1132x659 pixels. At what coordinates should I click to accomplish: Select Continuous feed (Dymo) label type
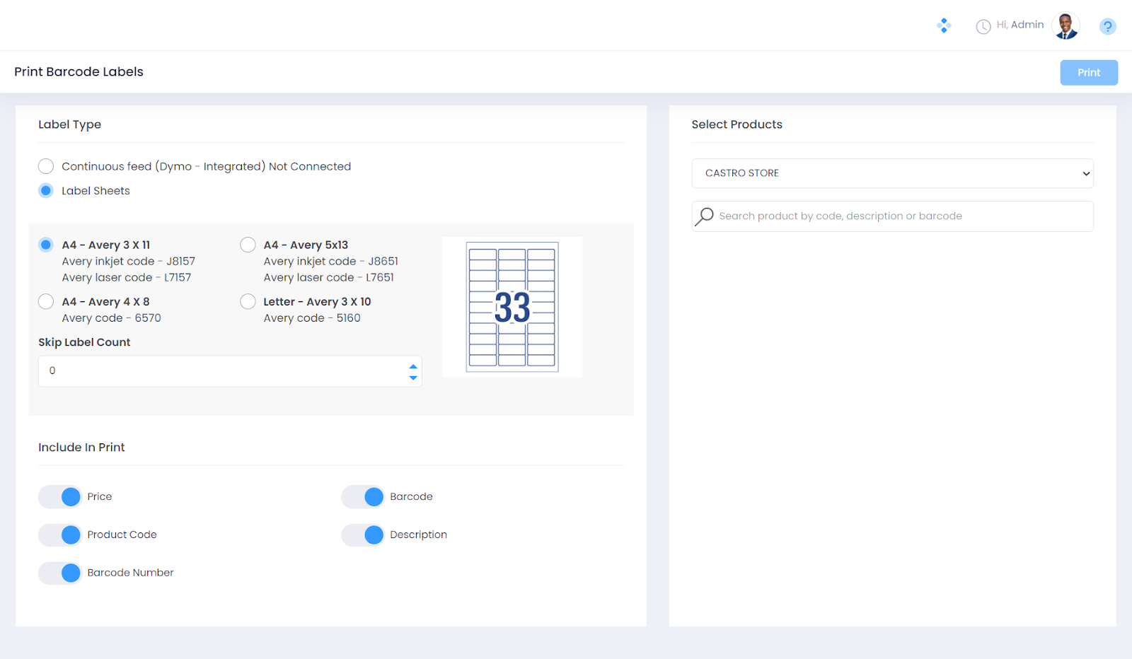pos(46,166)
